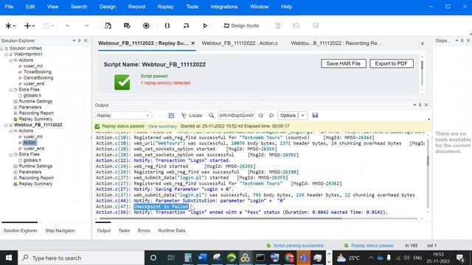This screenshot has width=472, height=265.
Task: Click the View summary link
Action: (x=162, y=127)
